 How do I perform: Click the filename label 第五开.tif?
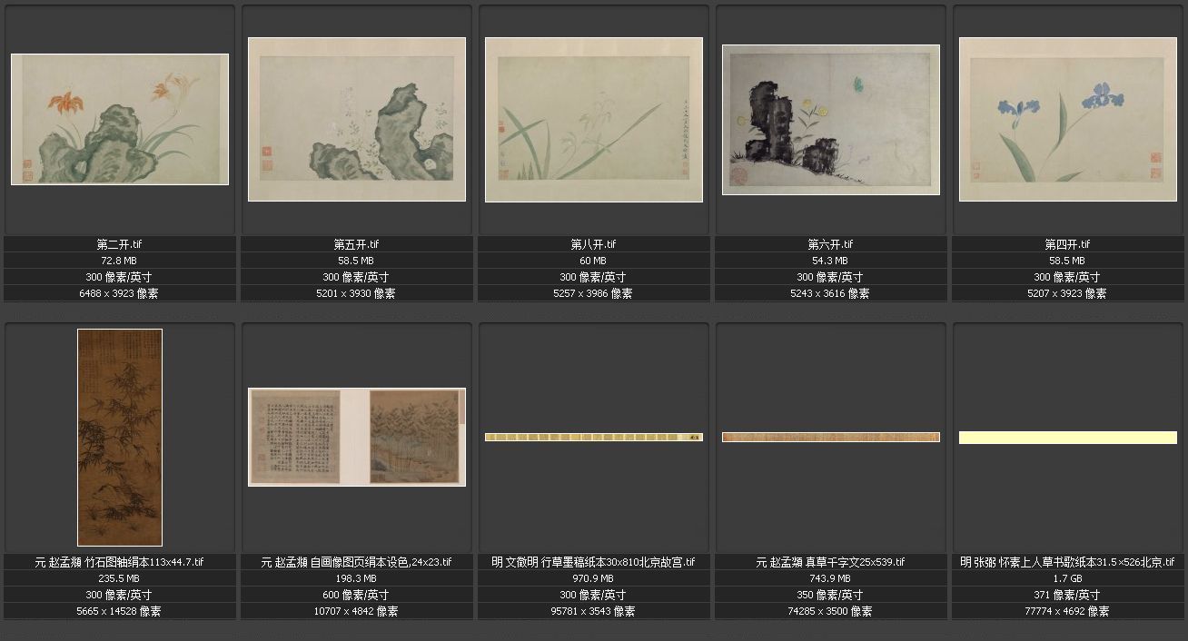click(357, 244)
